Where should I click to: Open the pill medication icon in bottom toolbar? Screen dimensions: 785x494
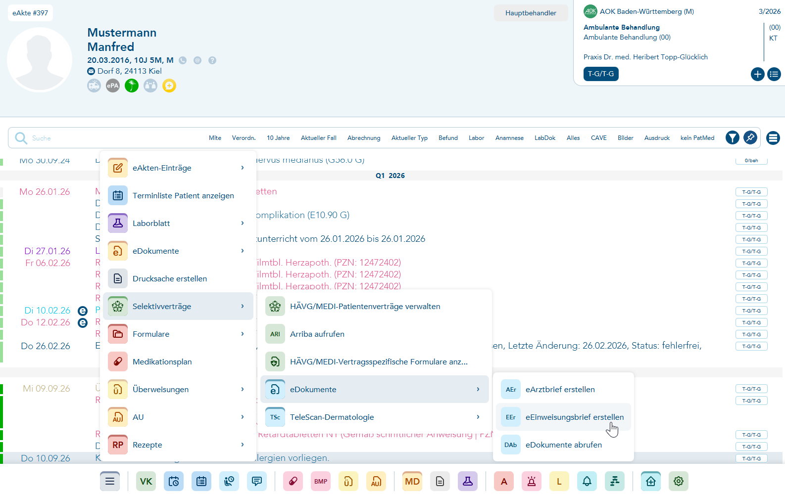[293, 481]
